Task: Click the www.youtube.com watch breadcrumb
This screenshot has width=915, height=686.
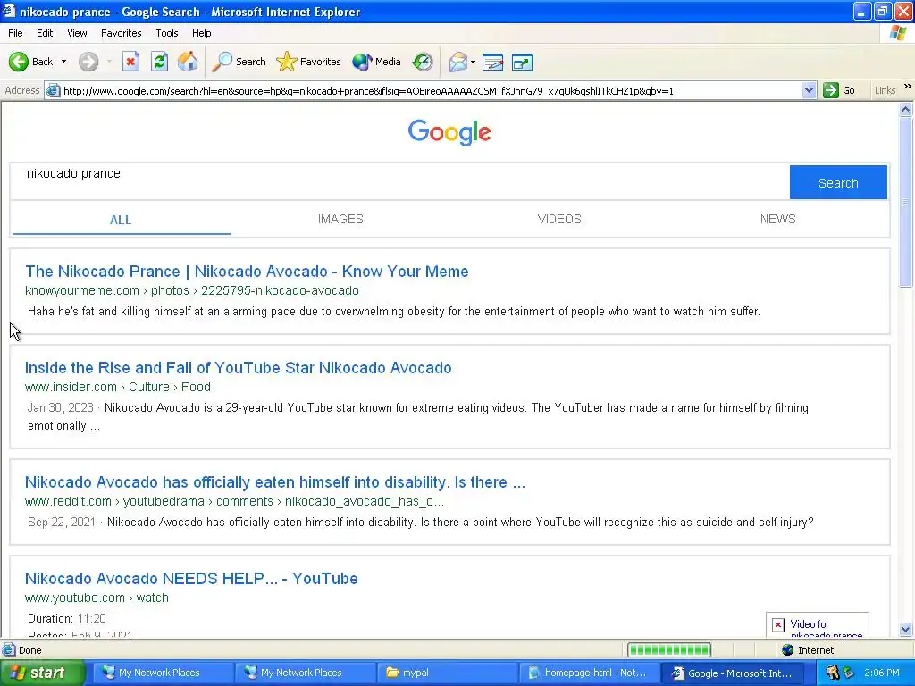Action: tap(97, 598)
